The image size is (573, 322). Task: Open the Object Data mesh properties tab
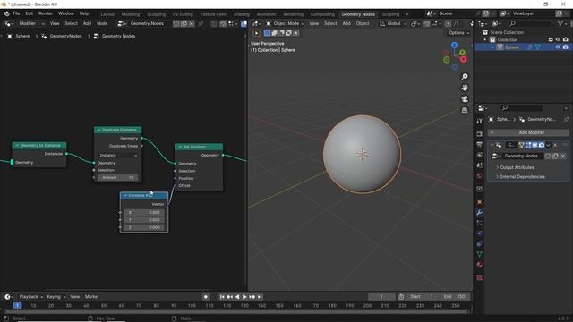click(480, 254)
